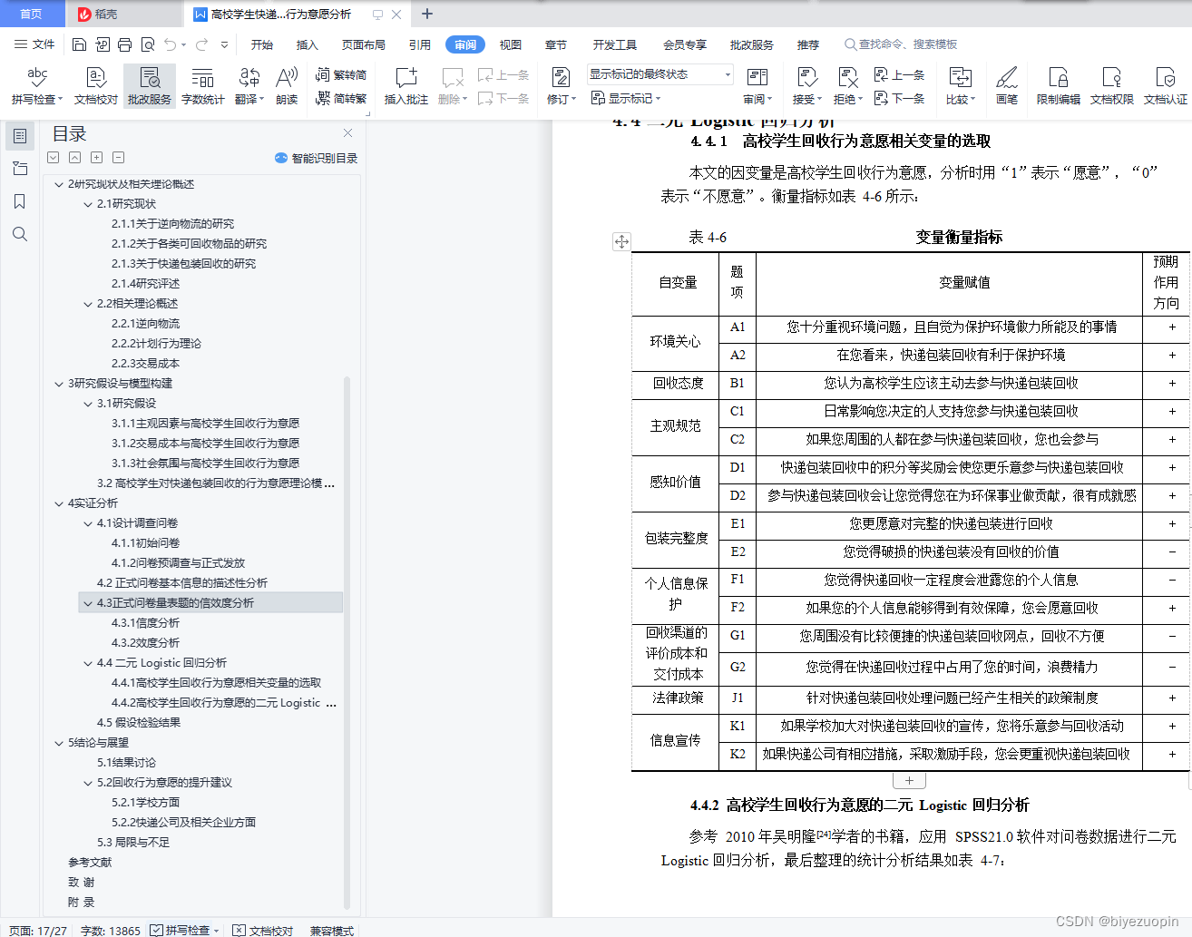This screenshot has width=1192, height=937.
Task: Accept the revision (接受)
Action: pyautogui.click(x=806, y=85)
